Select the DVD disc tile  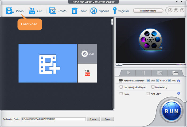coord(87,53)
